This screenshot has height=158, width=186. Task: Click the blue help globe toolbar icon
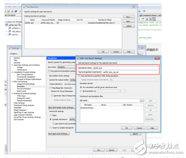click(x=140, y=11)
